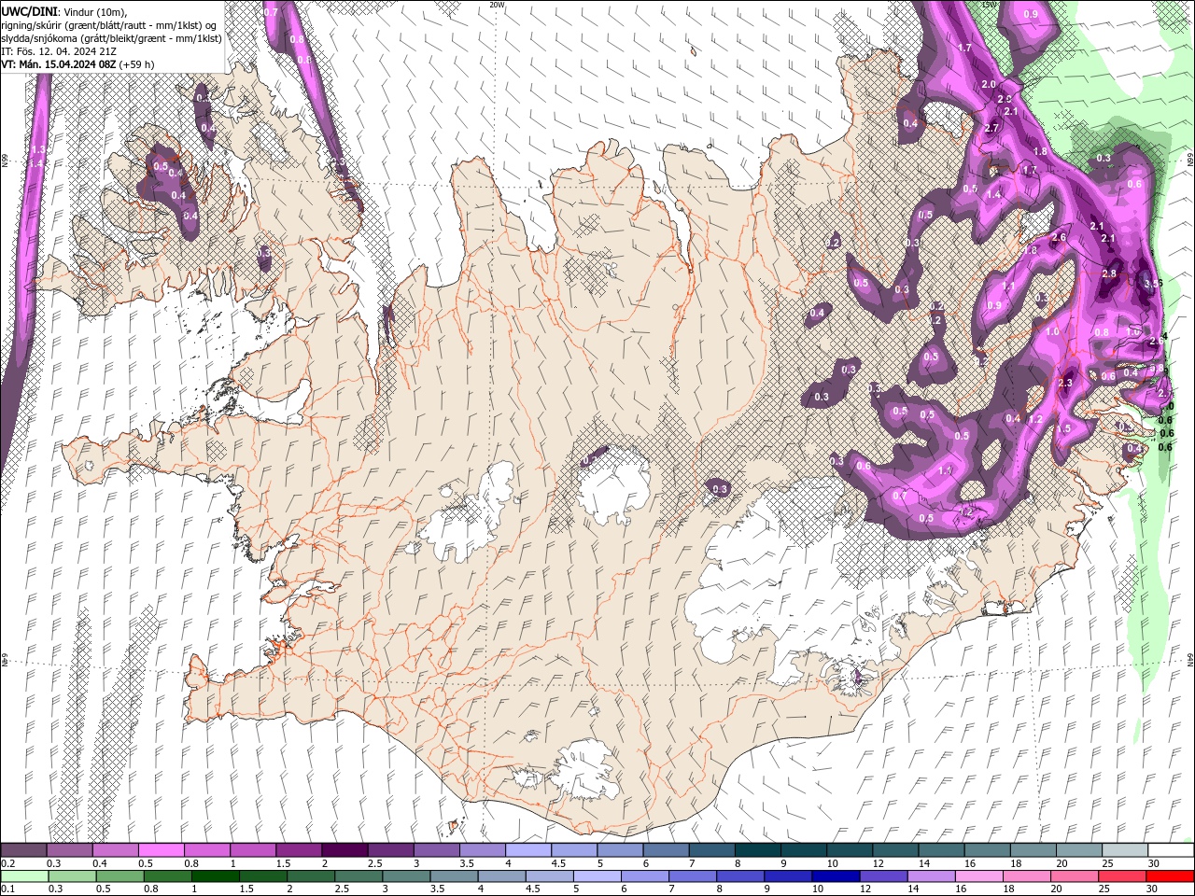Select the 14–16 light purple lower legend swatch
Screen dimensions: 1195x896
coord(931,876)
